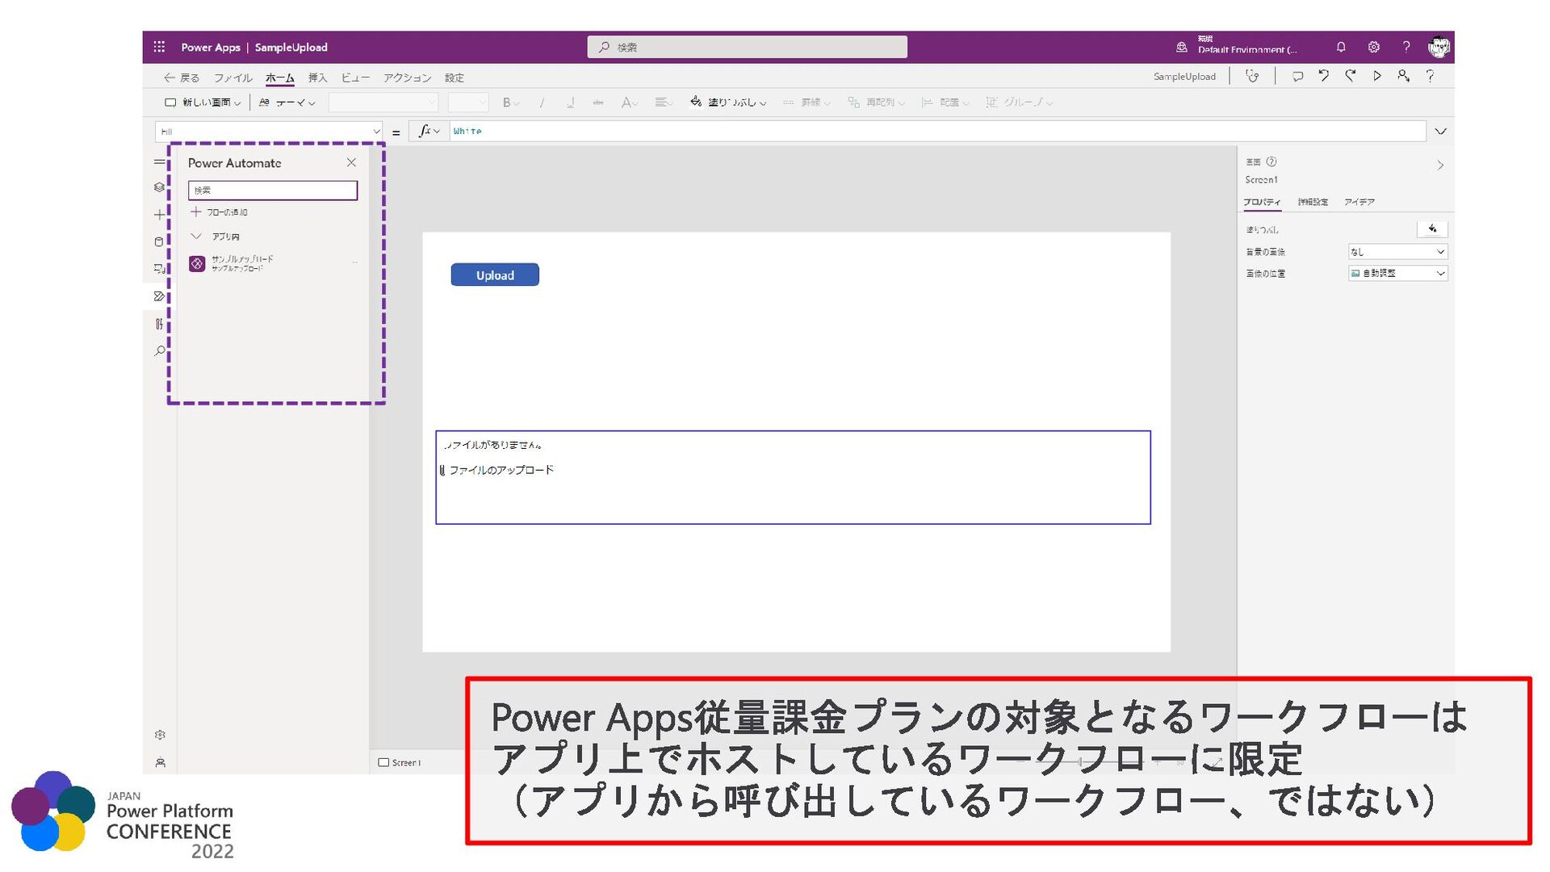Open the background image なし dropdown
The image size is (1550, 872).
point(1397,252)
